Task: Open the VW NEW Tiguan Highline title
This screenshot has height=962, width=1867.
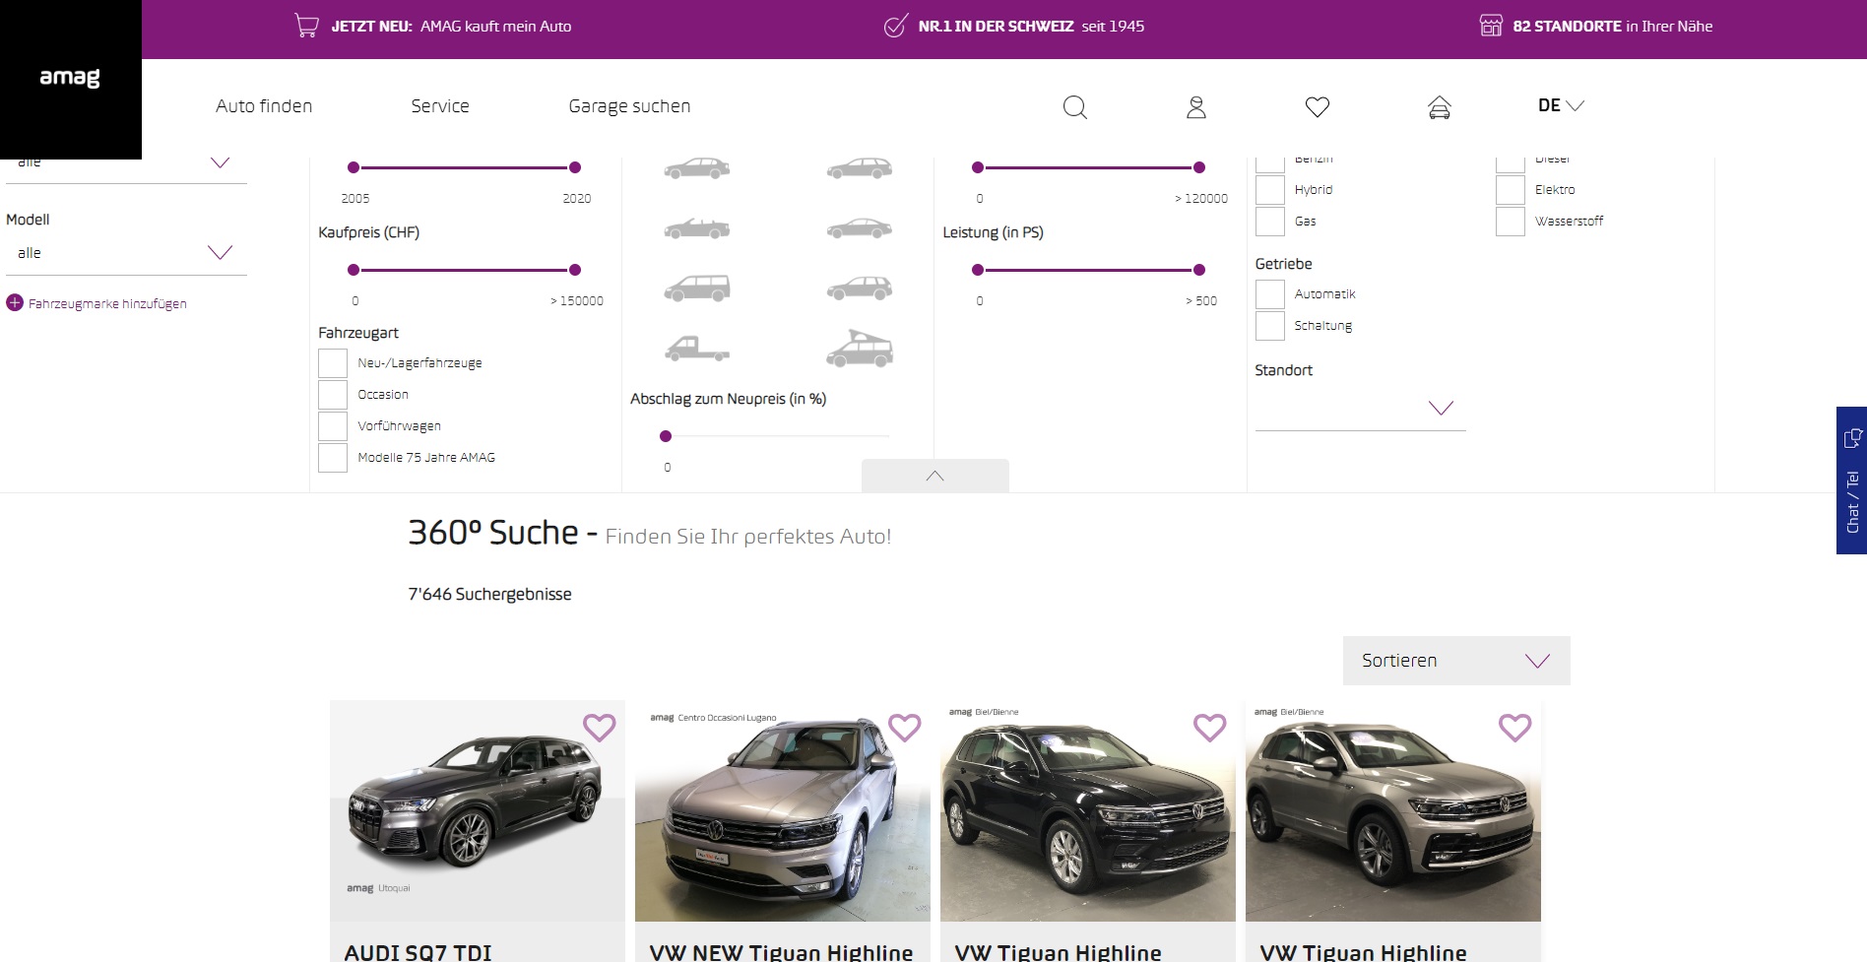Action: point(781,952)
